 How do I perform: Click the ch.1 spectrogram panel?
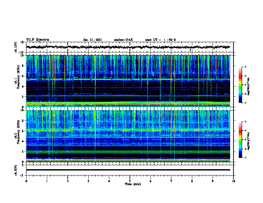(128, 81)
